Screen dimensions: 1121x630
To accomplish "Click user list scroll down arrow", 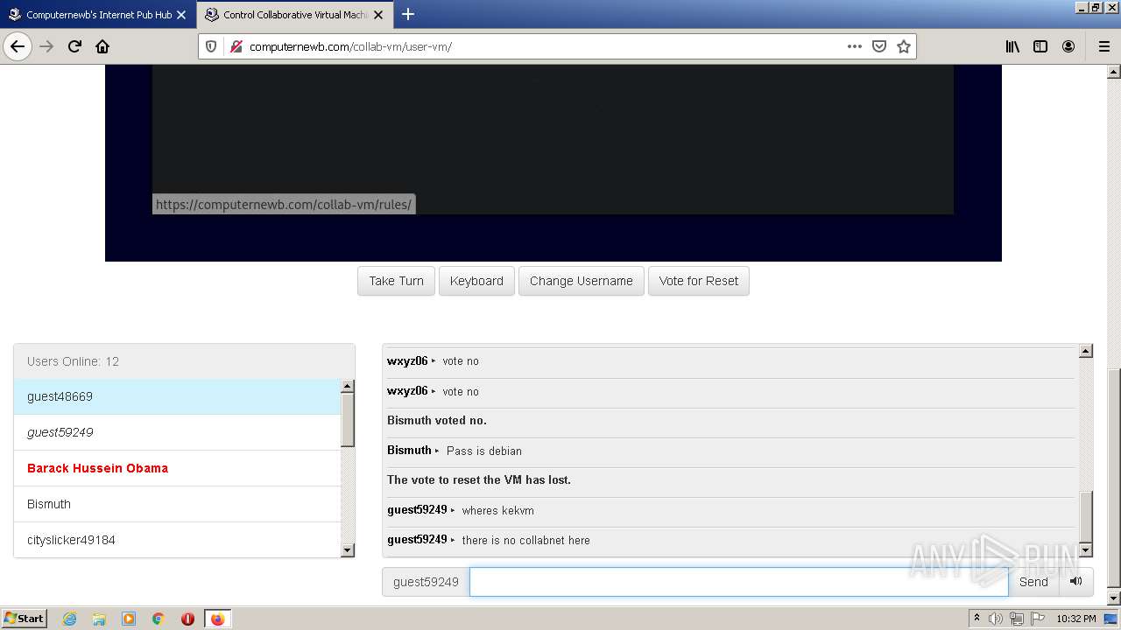I will pos(348,550).
